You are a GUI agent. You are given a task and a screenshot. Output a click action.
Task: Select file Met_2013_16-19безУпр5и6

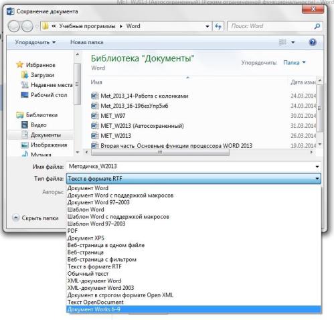click(135, 106)
